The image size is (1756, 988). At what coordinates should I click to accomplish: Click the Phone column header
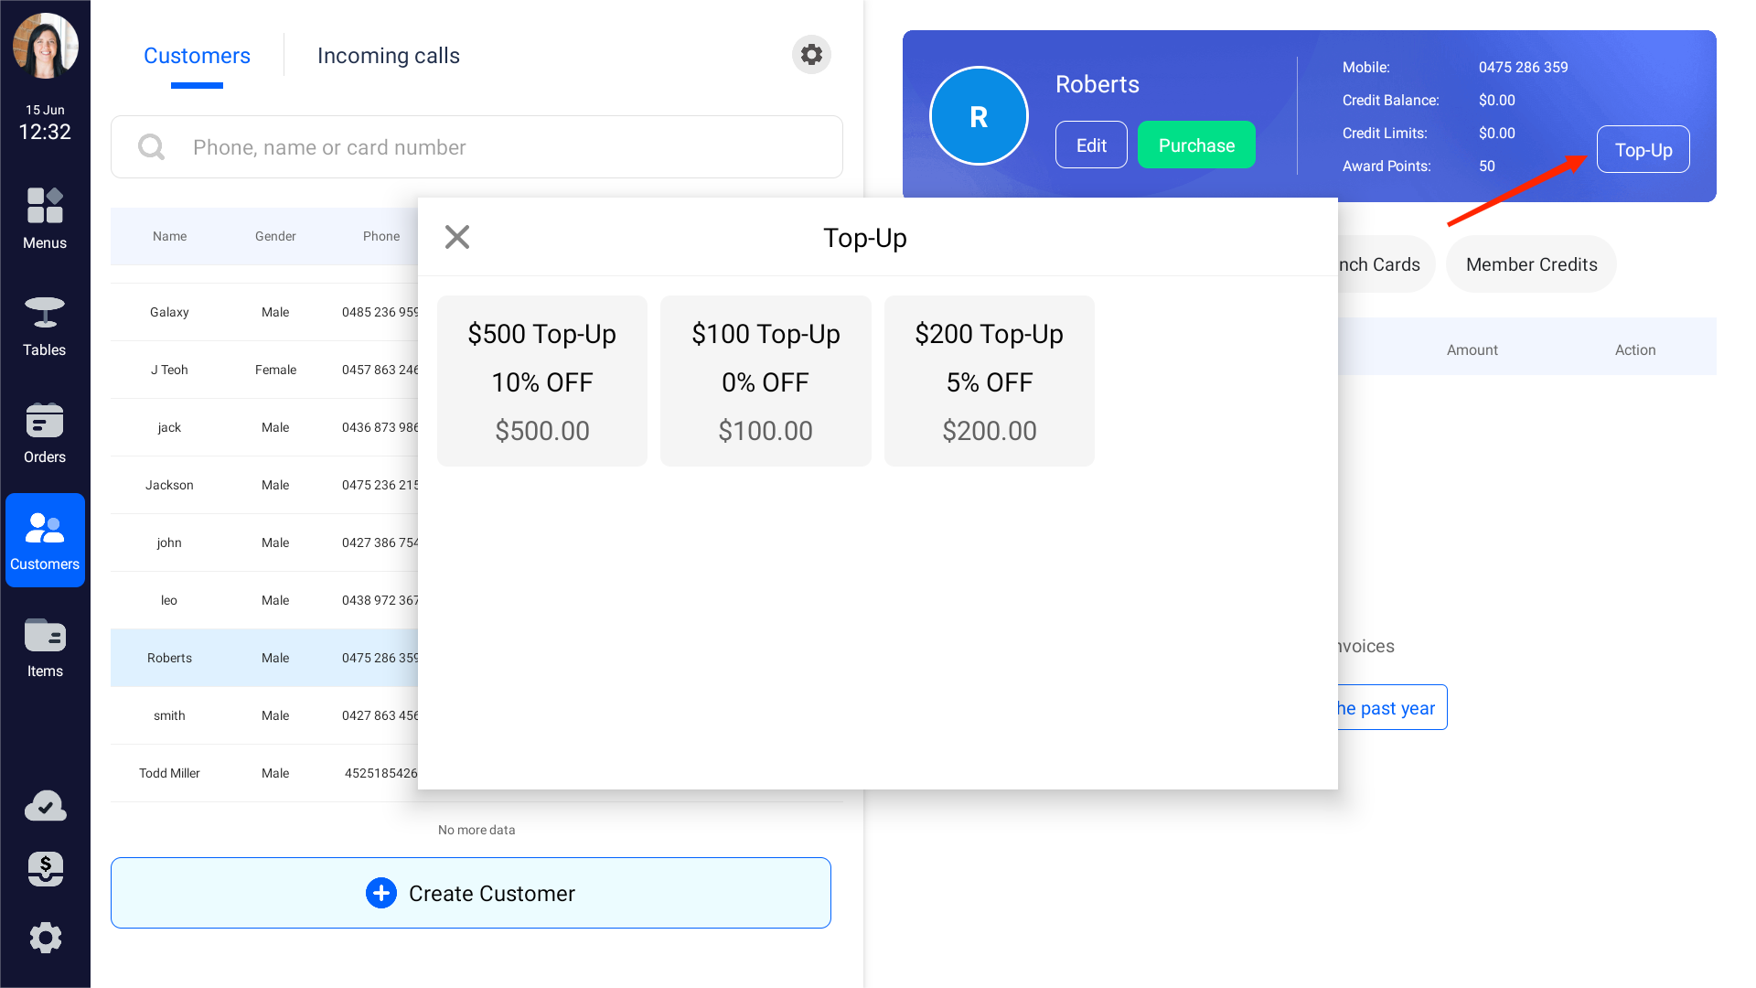pyautogui.click(x=381, y=236)
